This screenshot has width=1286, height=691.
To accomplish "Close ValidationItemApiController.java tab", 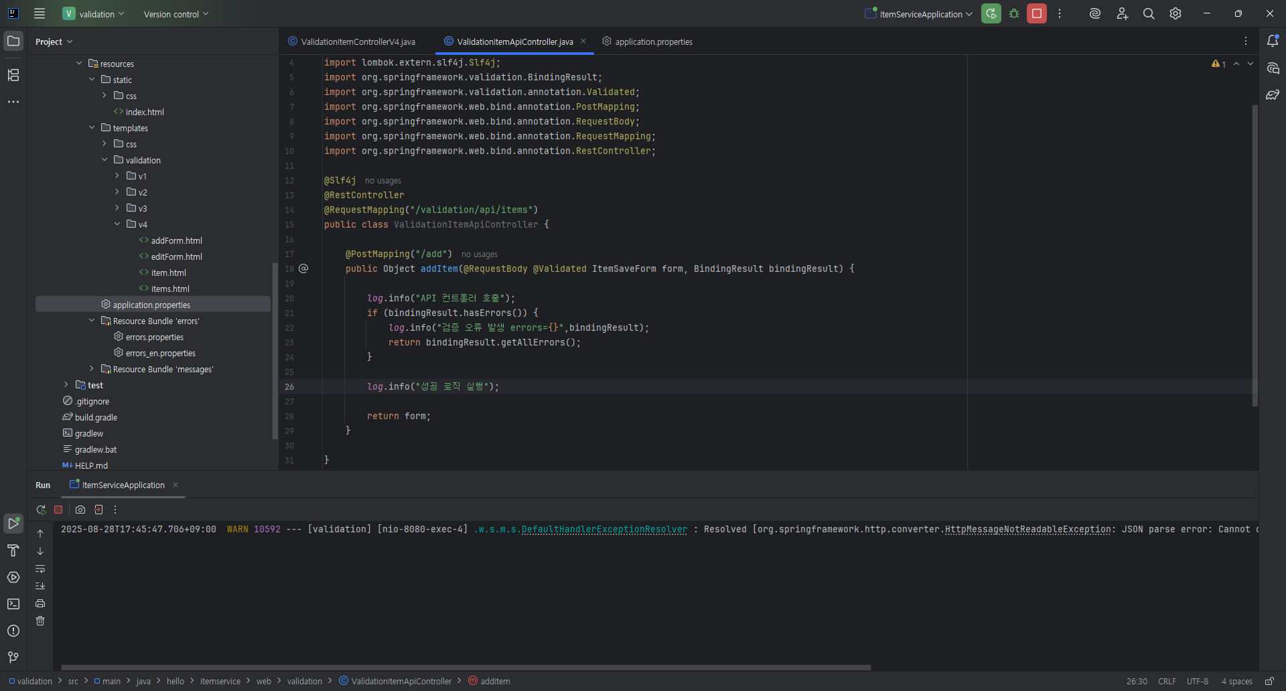I will point(583,41).
